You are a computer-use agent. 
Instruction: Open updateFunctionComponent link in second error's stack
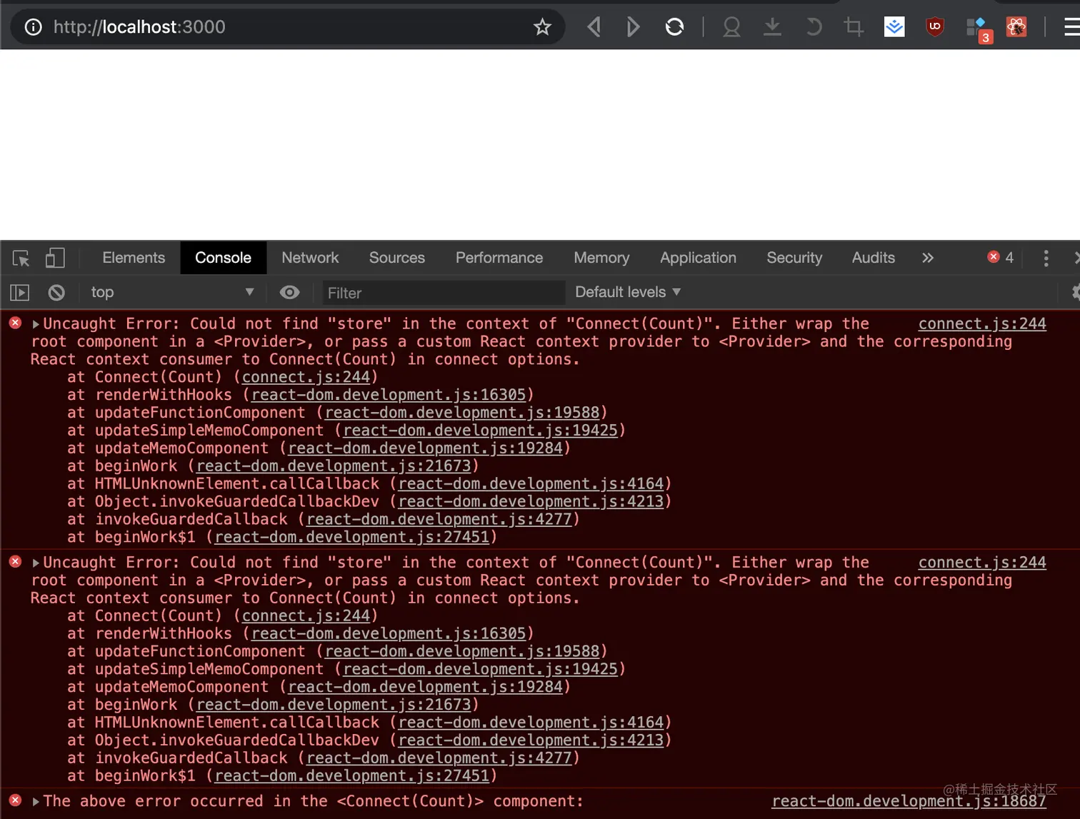[462, 651]
